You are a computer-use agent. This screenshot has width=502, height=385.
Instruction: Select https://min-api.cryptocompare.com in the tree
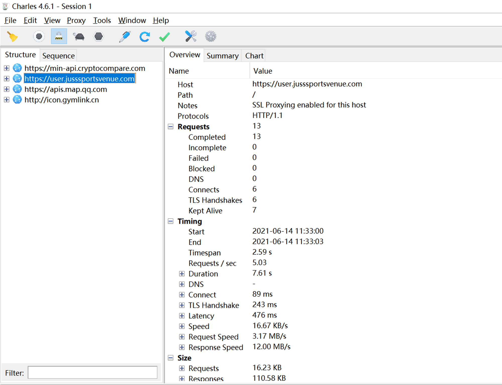coord(85,68)
